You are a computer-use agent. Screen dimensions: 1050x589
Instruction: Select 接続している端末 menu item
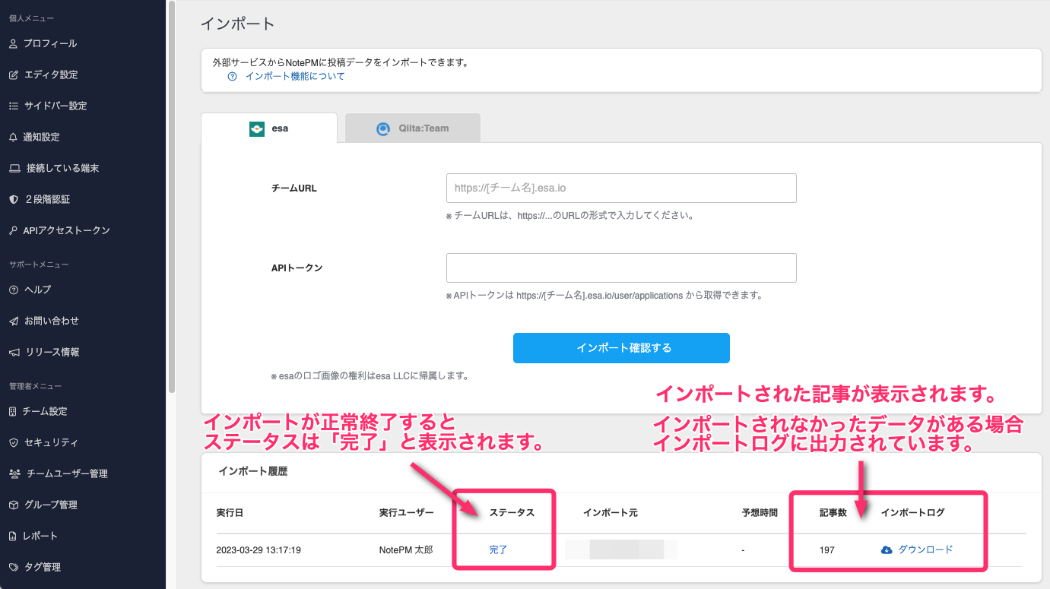(x=63, y=169)
